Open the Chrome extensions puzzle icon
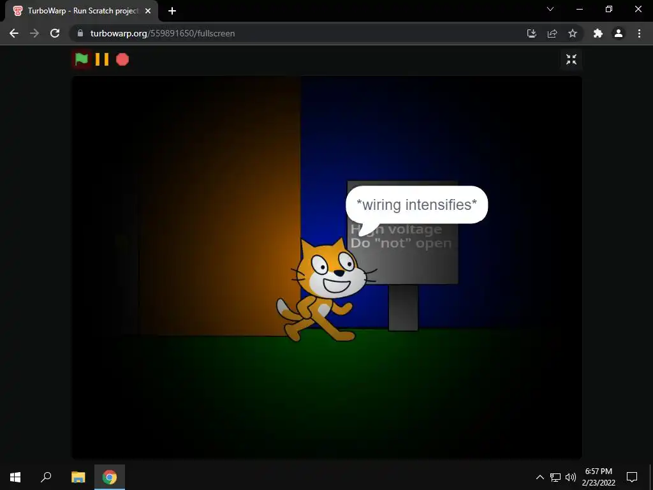 click(x=598, y=33)
